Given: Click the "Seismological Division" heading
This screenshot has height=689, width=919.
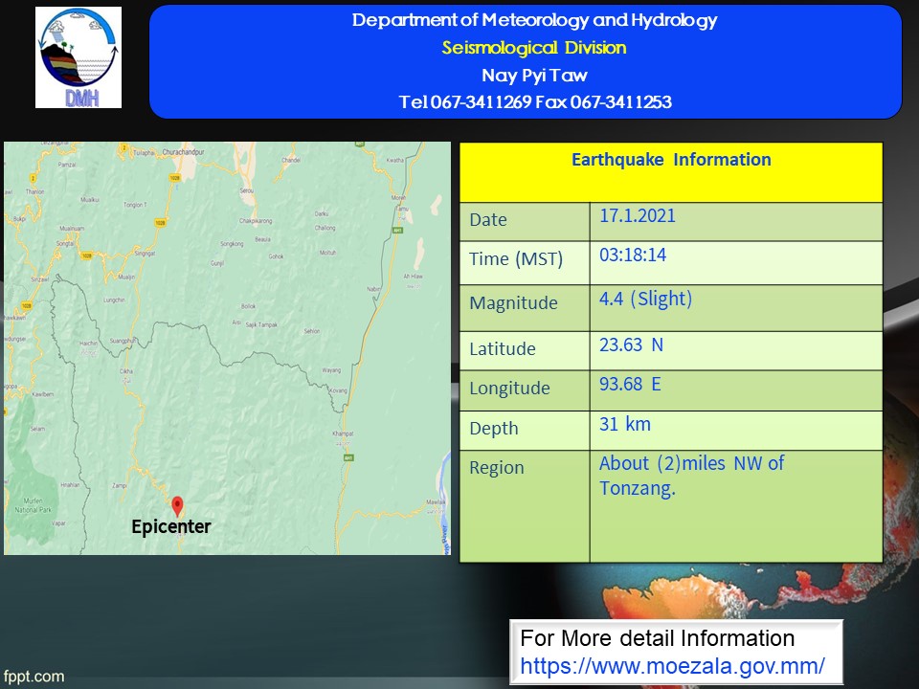Looking at the screenshot, I should click(534, 48).
